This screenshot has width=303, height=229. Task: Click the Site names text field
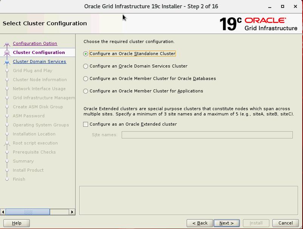click(207, 135)
